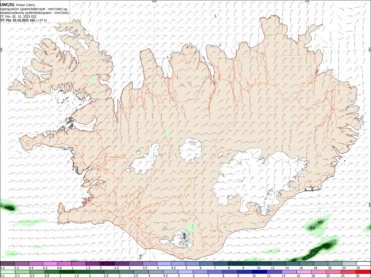Click the calm-wind circle symbol over the northeast sea

click(330, 40)
